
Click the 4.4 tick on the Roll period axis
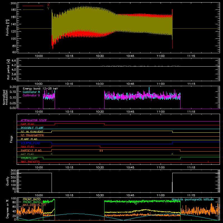pos(14,60)
